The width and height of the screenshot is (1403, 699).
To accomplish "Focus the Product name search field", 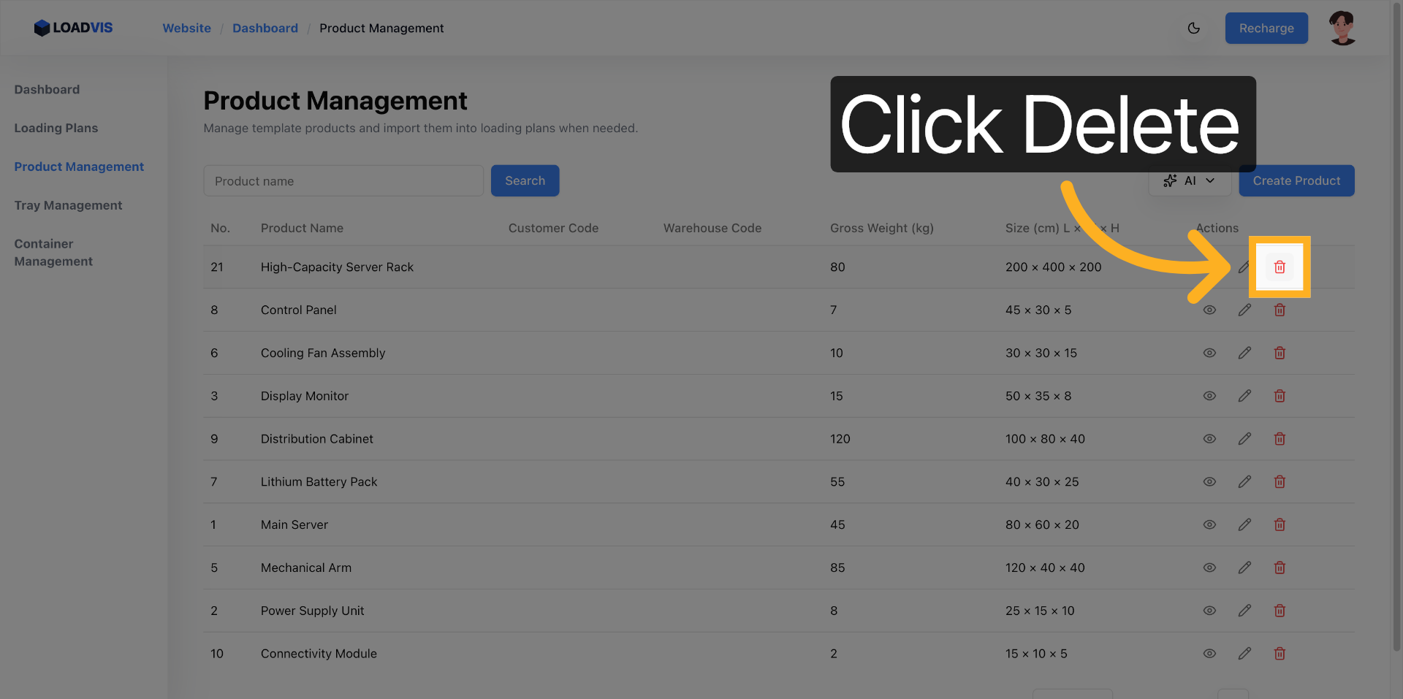I will click(343, 181).
